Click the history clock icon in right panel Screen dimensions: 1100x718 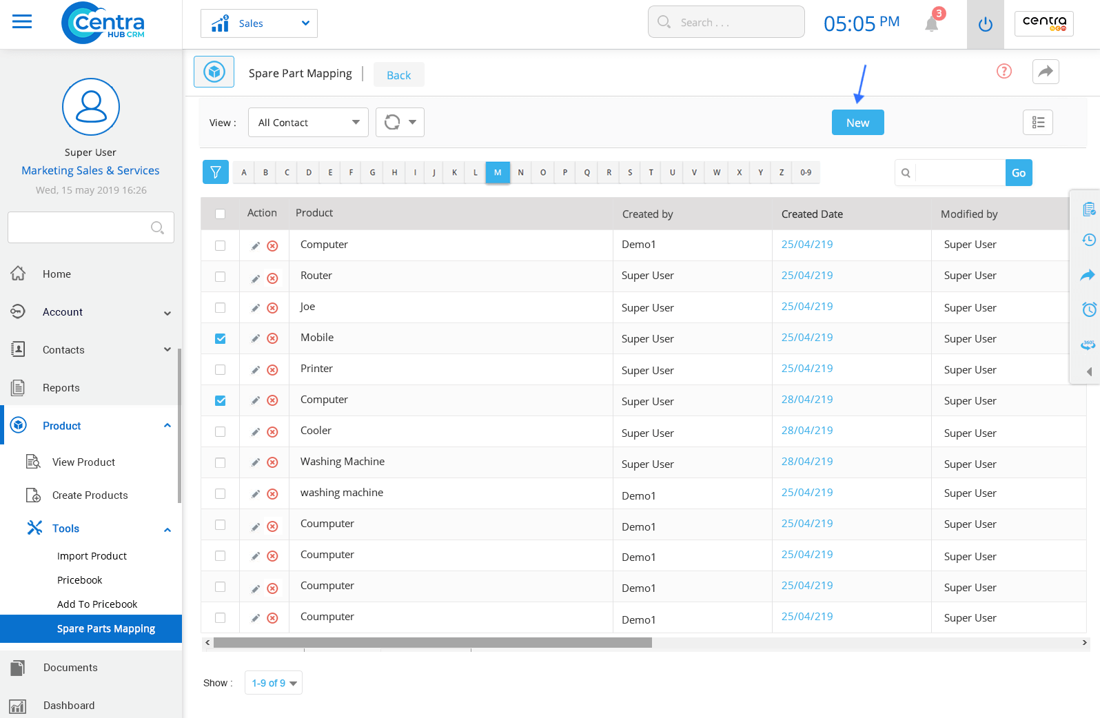[1089, 240]
